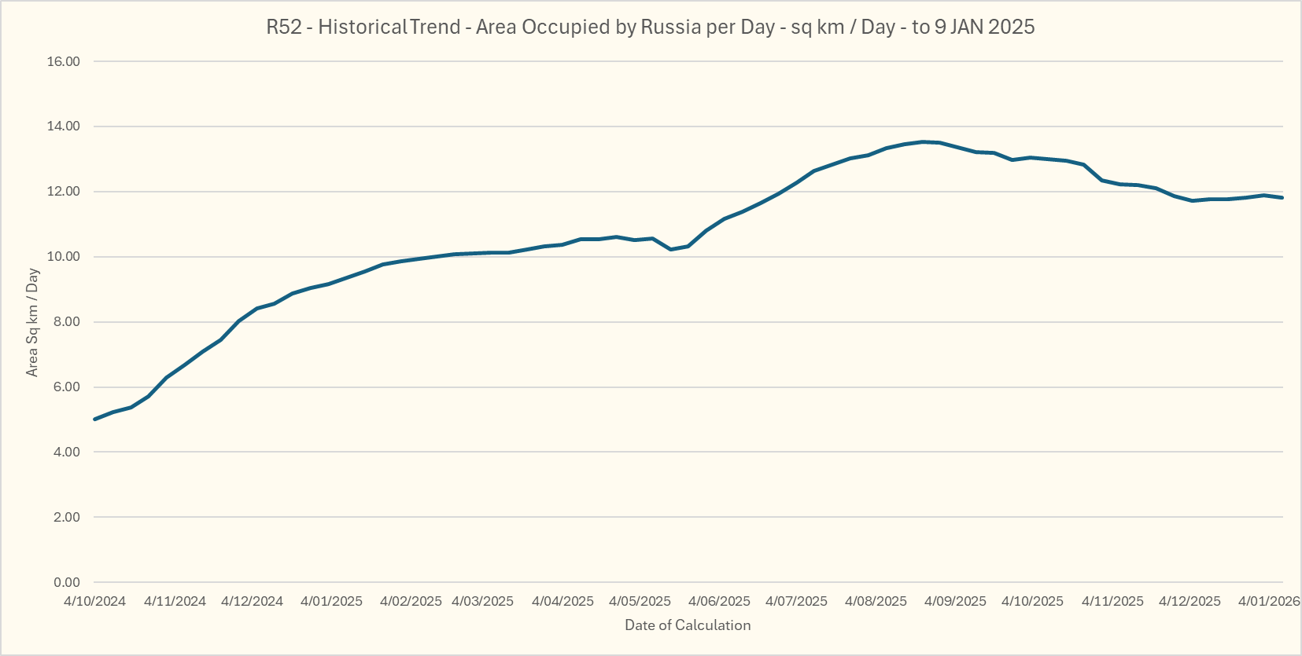Click the line's dip after 4/05/2025
This screenshot has height=656, width=1302.
pyautogui.click(x=670, y=249)
